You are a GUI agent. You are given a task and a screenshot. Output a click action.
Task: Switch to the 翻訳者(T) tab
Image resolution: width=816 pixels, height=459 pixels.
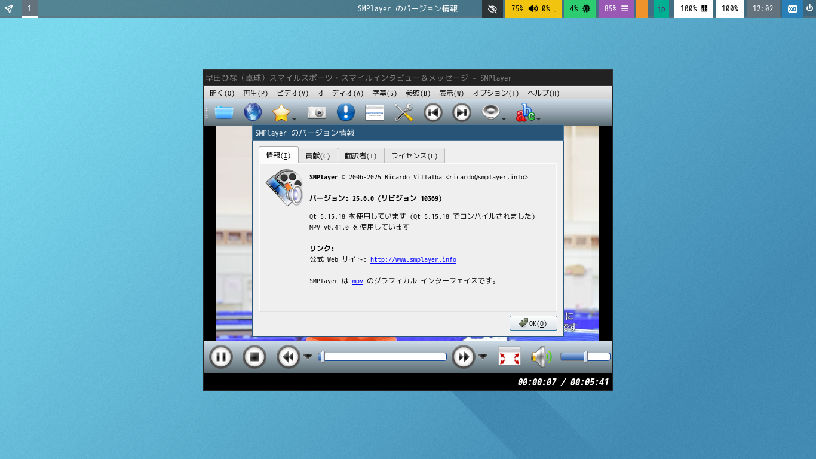point(361,156)
